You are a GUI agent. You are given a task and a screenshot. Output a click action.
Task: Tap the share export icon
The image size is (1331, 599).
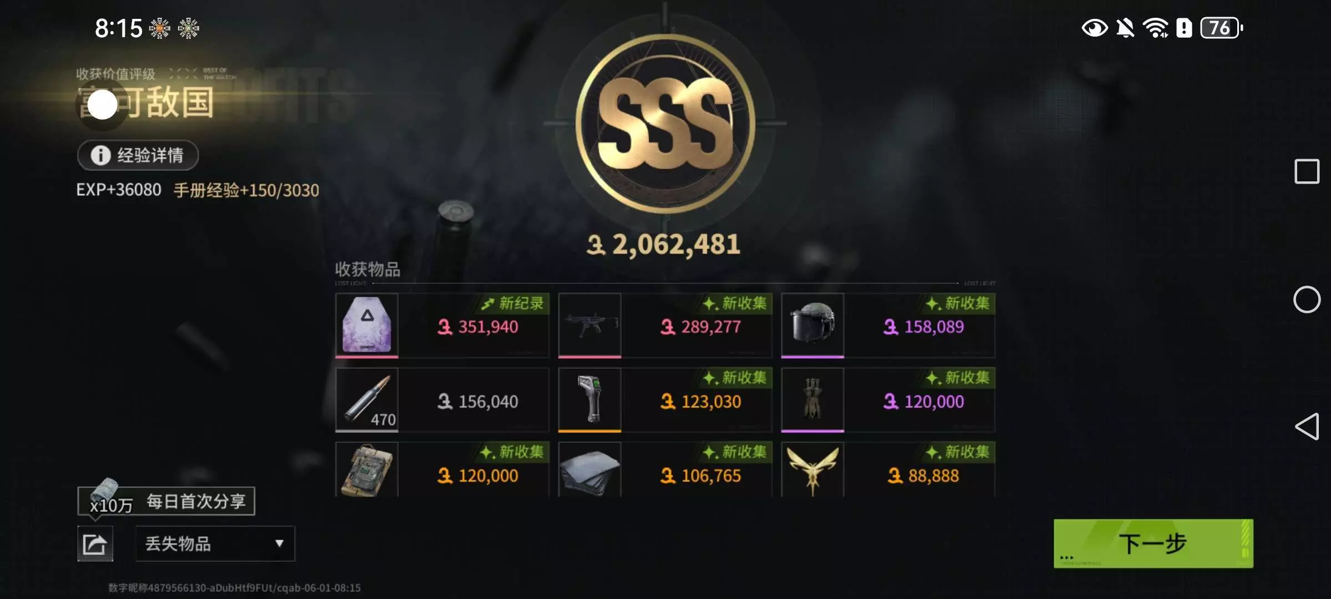[x=95, y=544]
